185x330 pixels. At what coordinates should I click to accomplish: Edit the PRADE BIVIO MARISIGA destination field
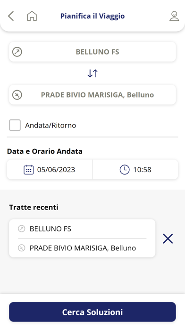[x=92, y=95]
